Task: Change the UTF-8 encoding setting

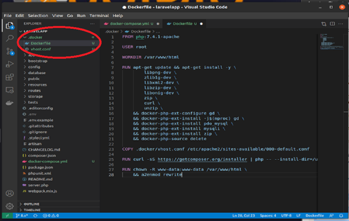Action: pos(286,216)
